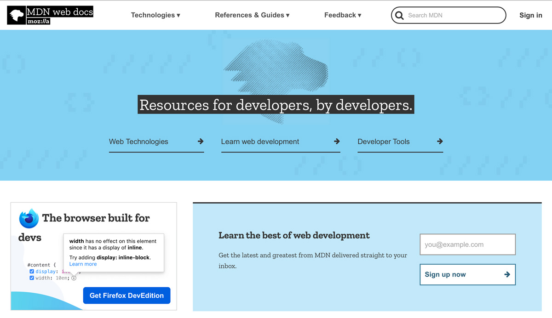Click the arrow icon beside Learn web development
Screen dimensions: 552x318
(337, 142)
